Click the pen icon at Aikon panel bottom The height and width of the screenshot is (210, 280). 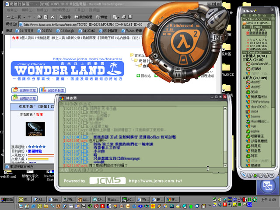coord(243,175)
